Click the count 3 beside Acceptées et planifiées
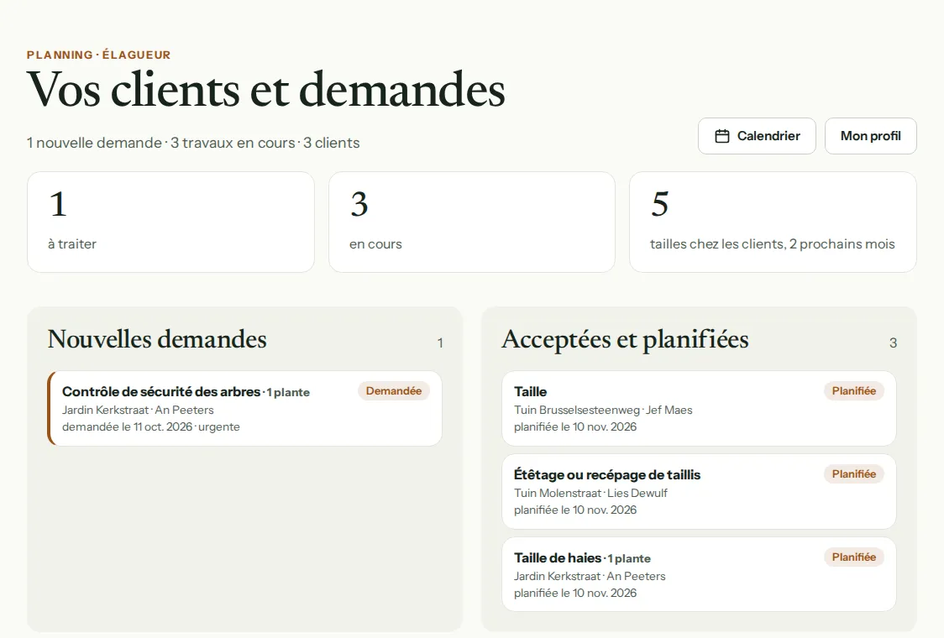944x638 pixels. 893,343
